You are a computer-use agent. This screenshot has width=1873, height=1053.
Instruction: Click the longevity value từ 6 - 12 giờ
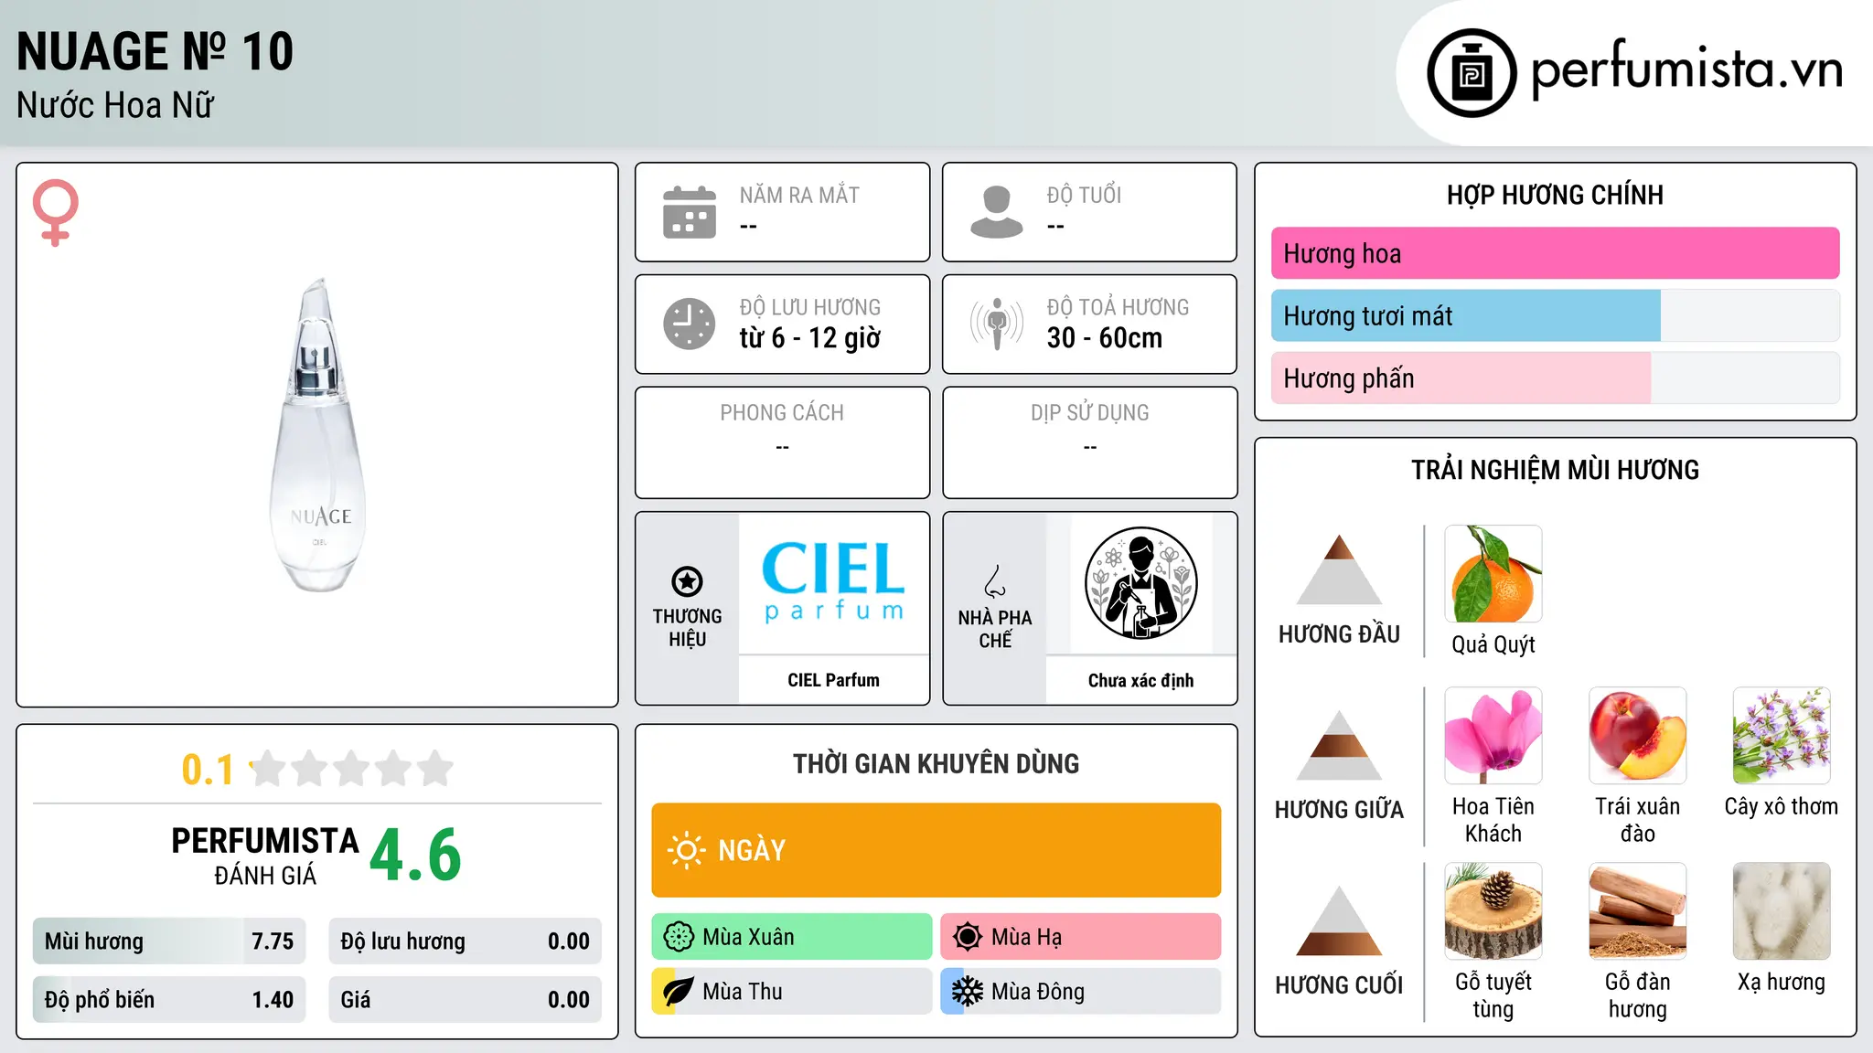point(810,338)
